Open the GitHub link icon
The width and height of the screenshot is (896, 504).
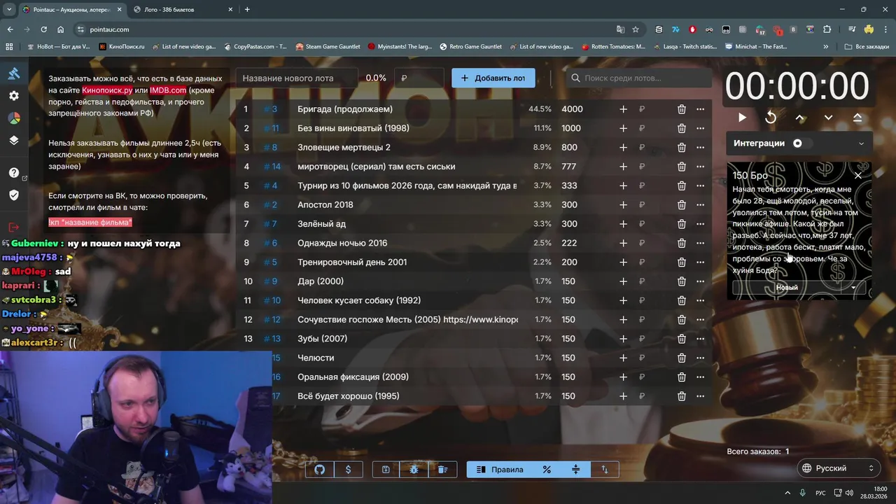[320, 470]
